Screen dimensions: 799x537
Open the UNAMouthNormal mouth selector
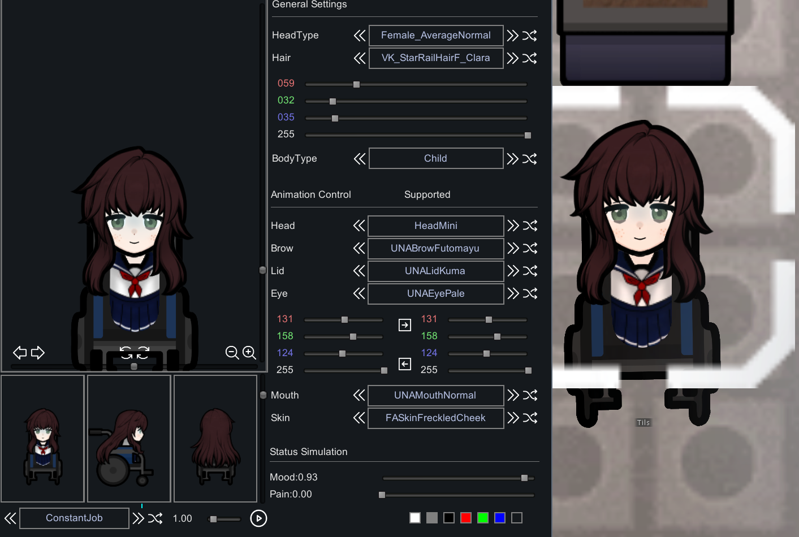[x=436, y=395]
